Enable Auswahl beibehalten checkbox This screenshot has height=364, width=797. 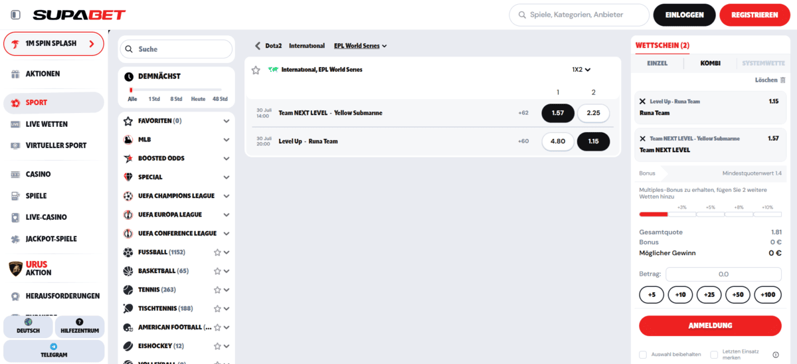pos(643,355)
